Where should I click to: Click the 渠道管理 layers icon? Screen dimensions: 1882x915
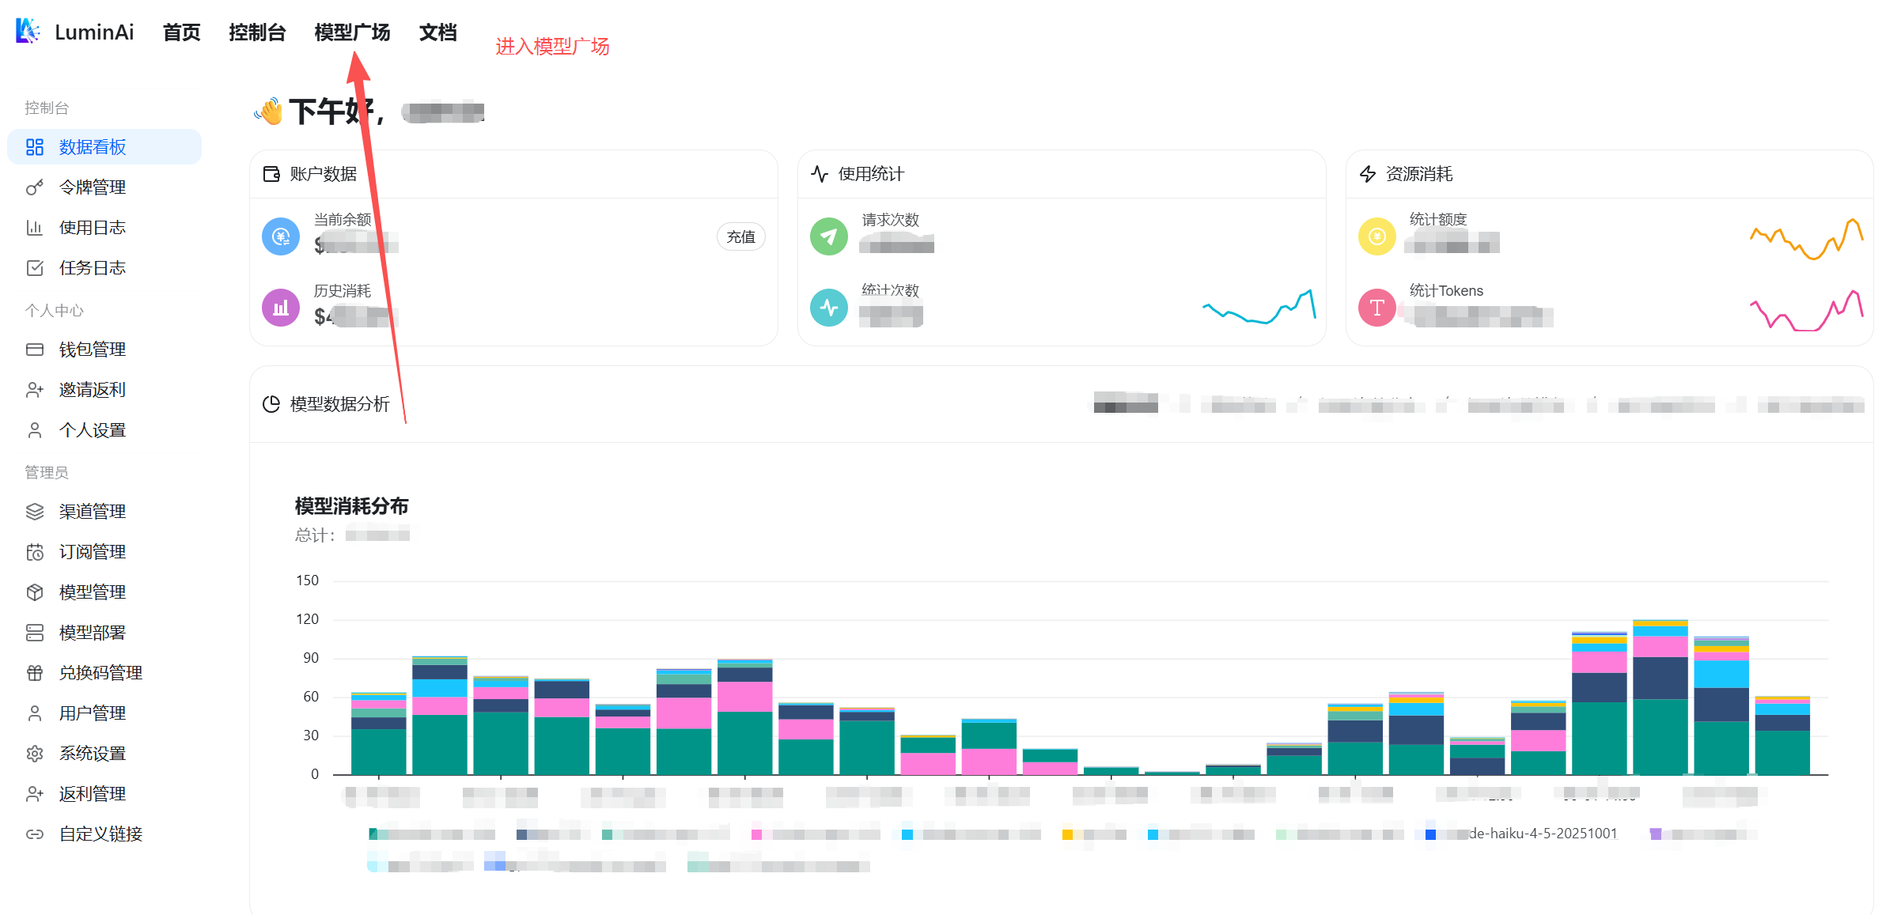click(35, 512)
